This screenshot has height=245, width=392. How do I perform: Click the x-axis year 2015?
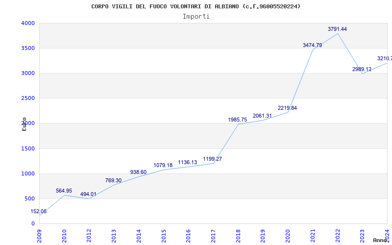164,236
